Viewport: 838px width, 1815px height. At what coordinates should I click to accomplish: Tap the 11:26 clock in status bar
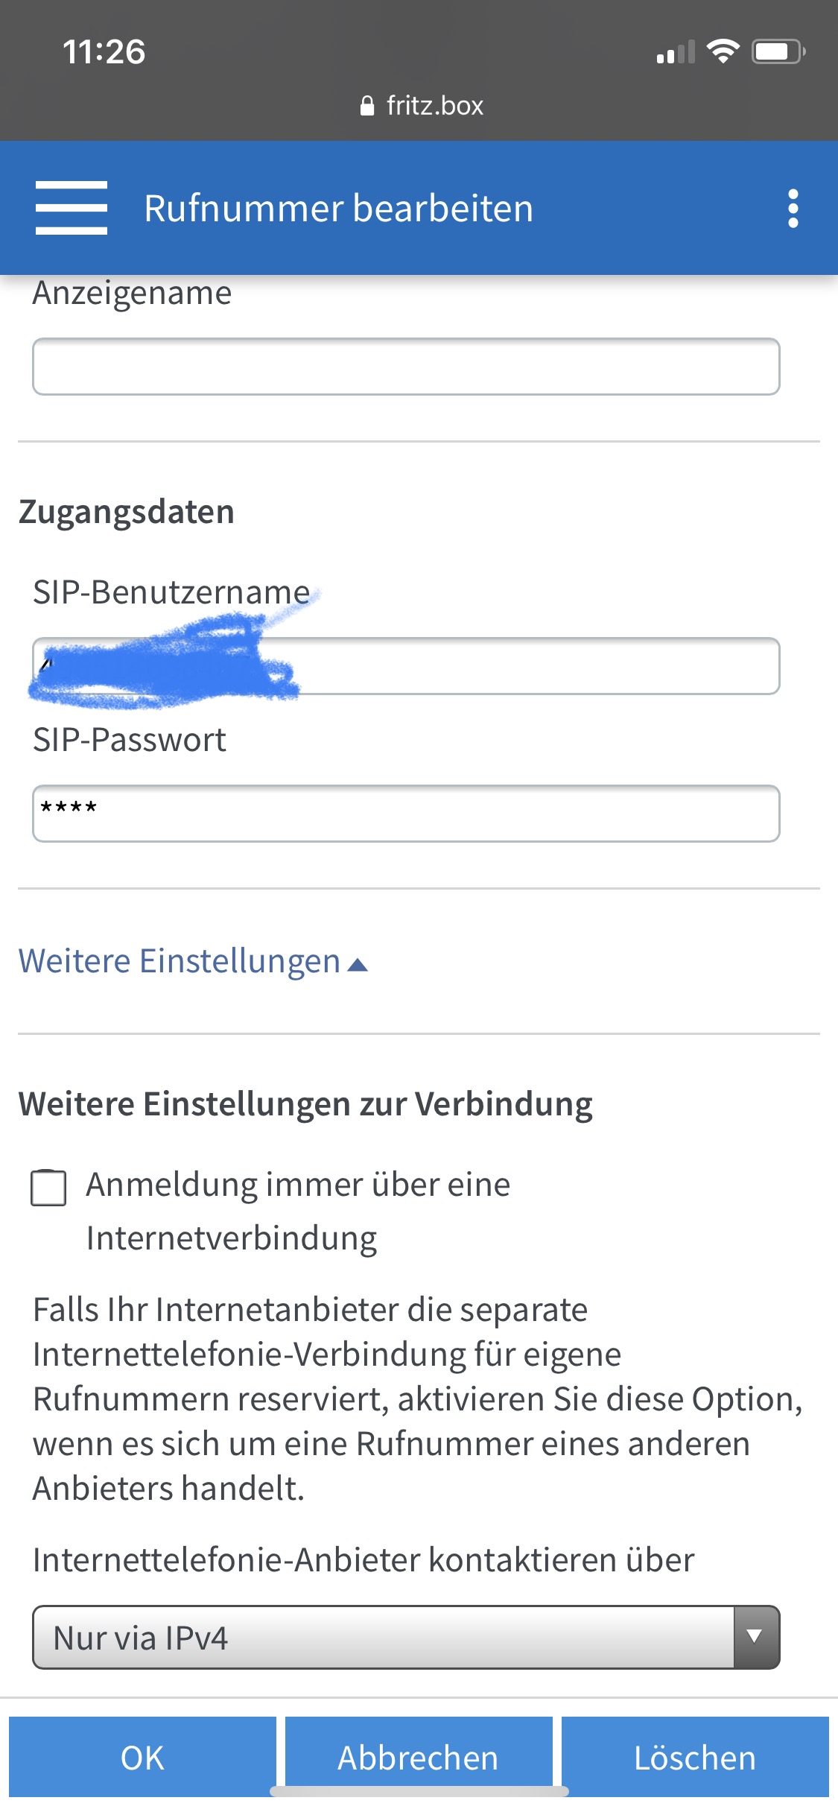point(104,52)
